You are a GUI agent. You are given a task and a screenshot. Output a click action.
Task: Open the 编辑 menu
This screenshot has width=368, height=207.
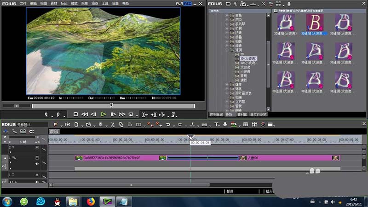tap(33, 4)
